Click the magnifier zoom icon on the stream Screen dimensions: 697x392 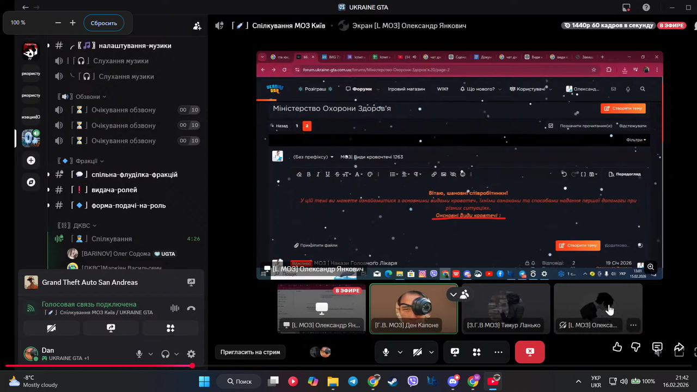pos(650,267)
